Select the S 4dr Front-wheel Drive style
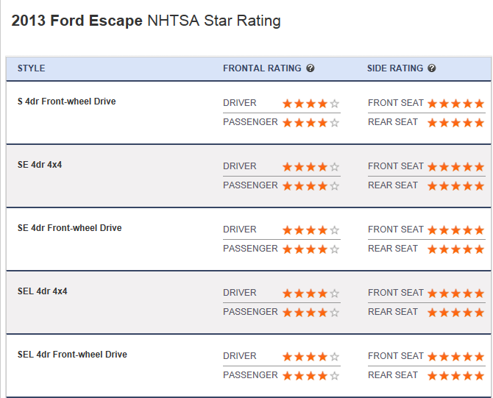This screenshot has width=493, height=398. click(67, 102)
